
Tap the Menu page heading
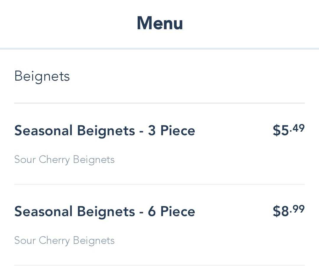(160, 23)
